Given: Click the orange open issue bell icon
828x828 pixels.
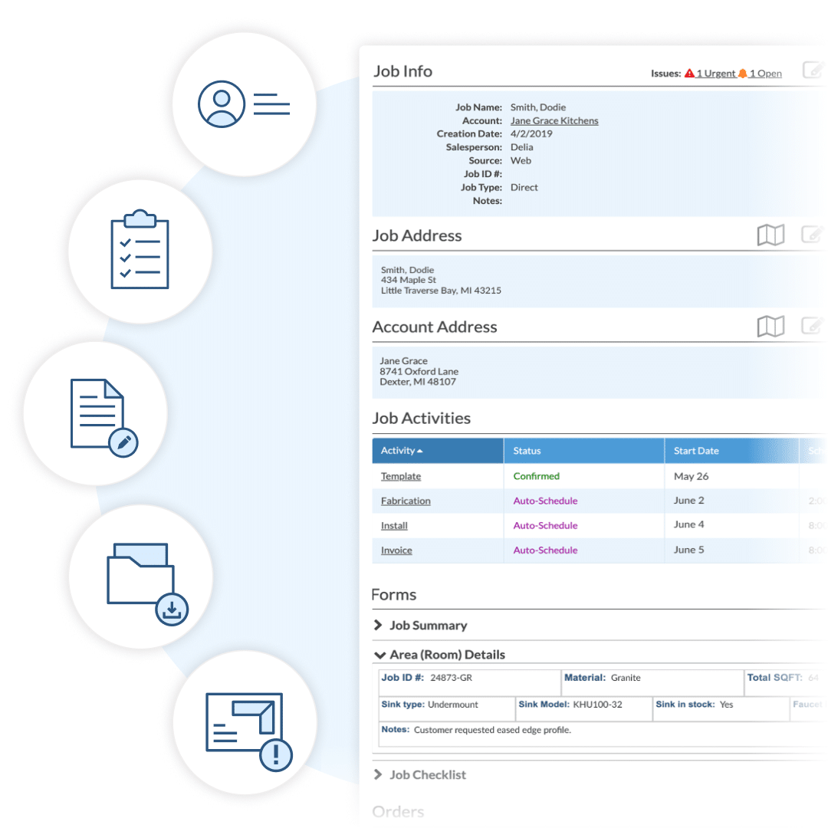Looking at the screenshot, I should tap(742, 73).
